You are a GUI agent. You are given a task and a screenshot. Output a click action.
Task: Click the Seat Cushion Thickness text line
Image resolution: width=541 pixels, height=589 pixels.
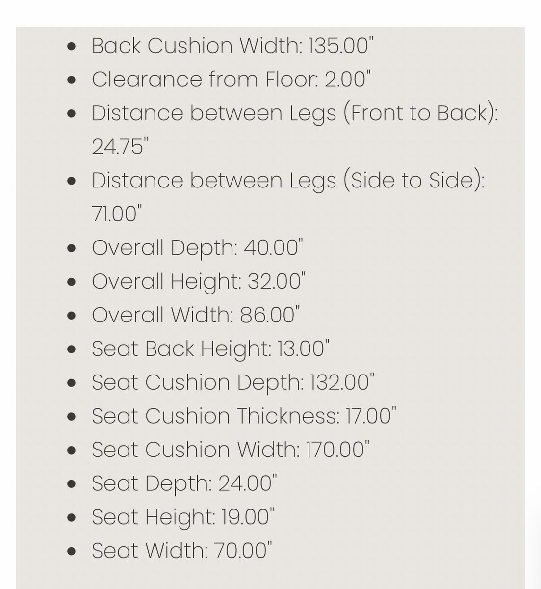click(244, 416)
